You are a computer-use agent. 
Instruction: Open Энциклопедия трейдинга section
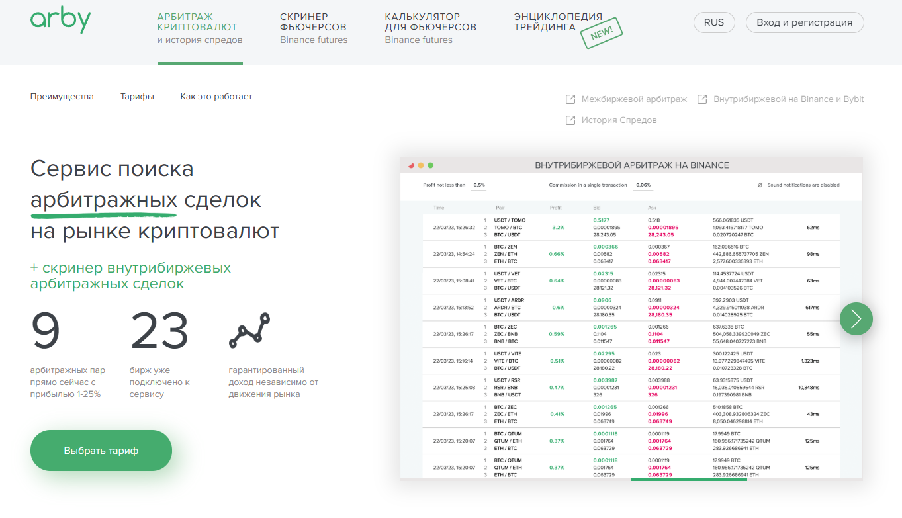pos(559,22)
